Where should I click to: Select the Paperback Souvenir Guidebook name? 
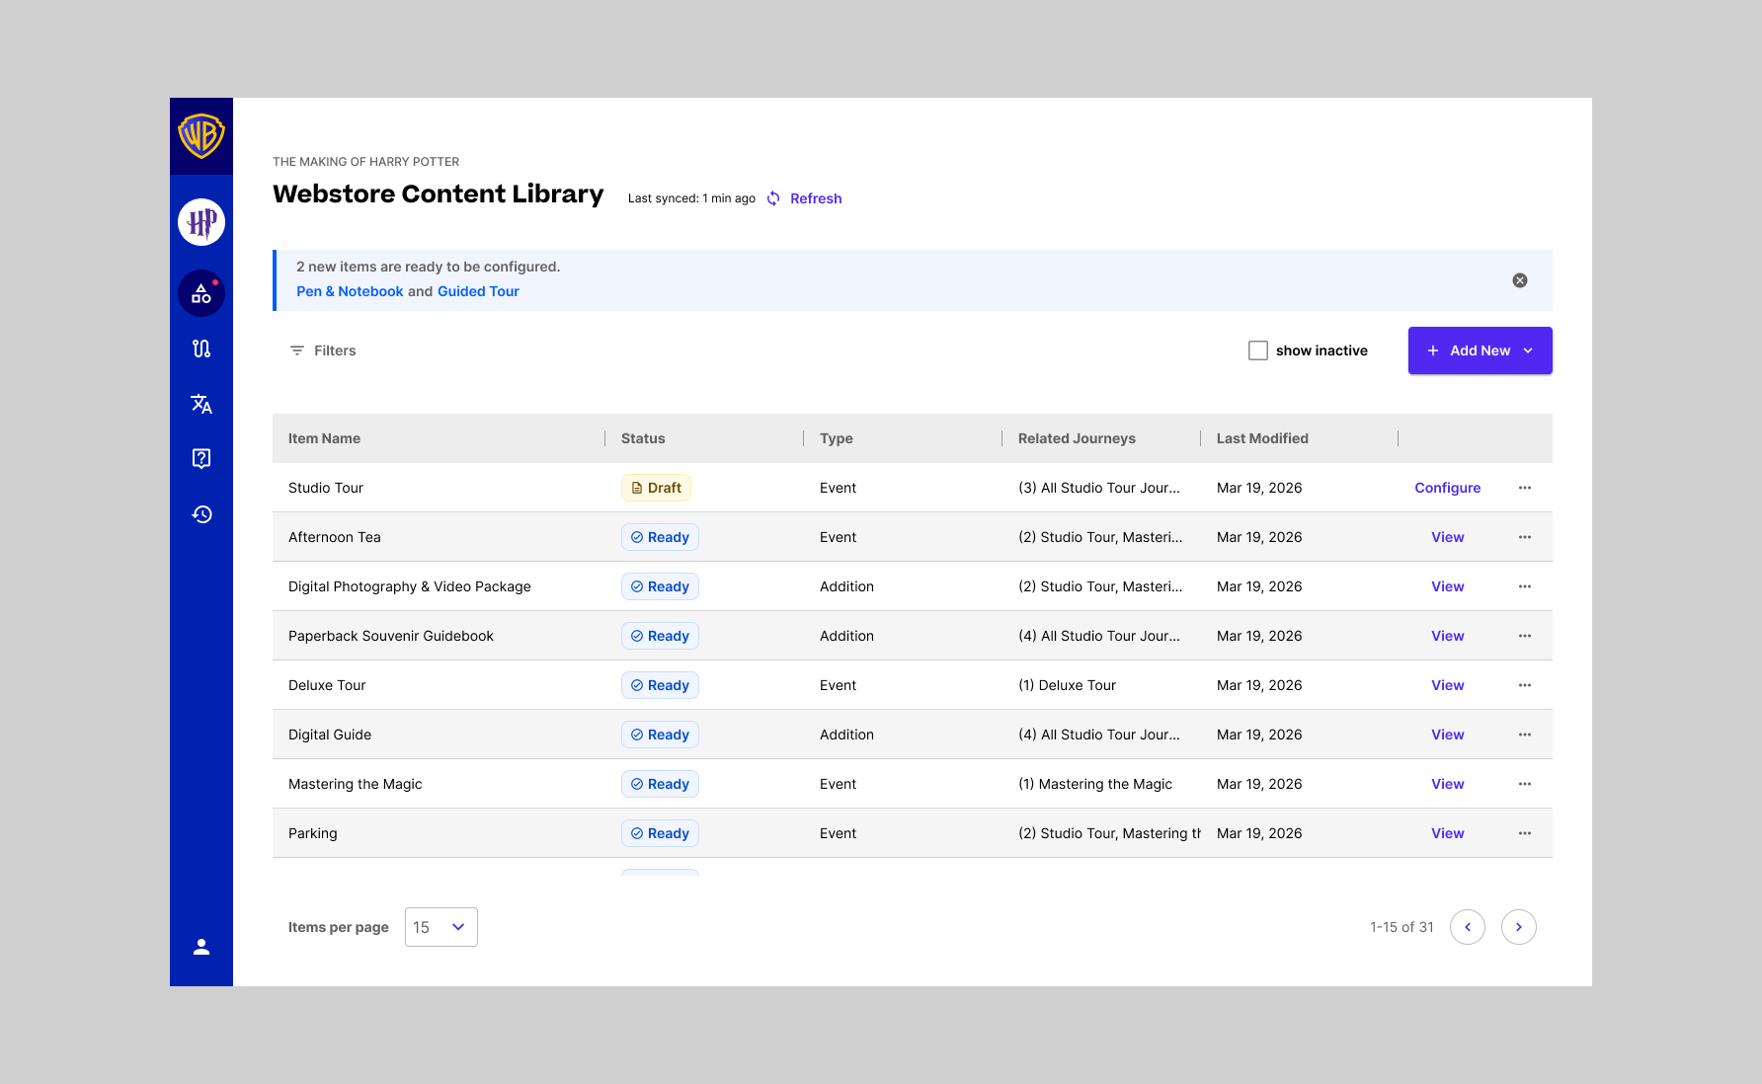[391, 636]
